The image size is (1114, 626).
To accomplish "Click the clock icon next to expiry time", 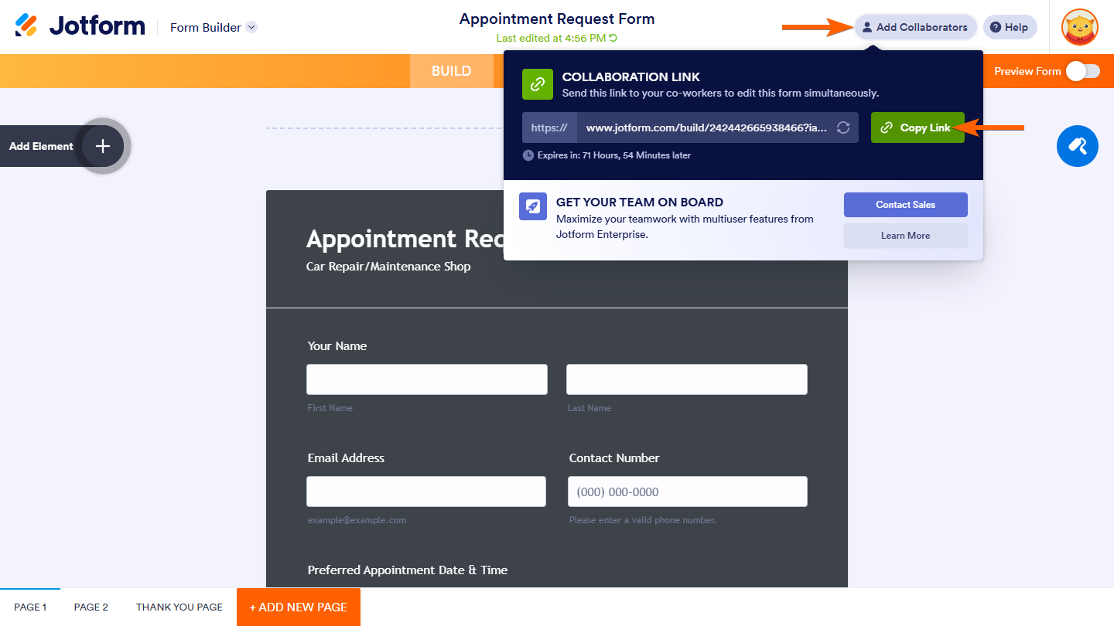I will click(x=528, y=155).
